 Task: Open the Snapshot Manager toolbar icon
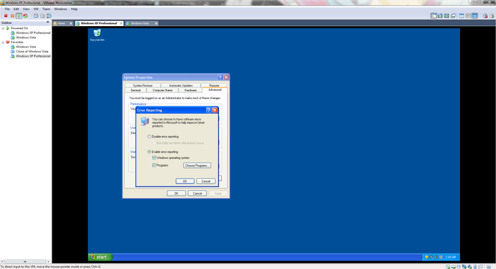pos(49,16)
